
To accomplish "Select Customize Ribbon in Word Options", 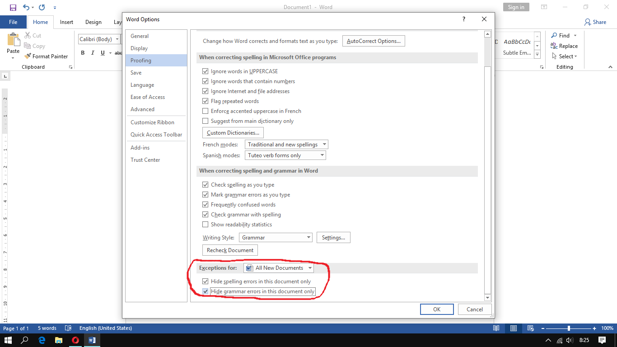I will (x=156, y=122).
